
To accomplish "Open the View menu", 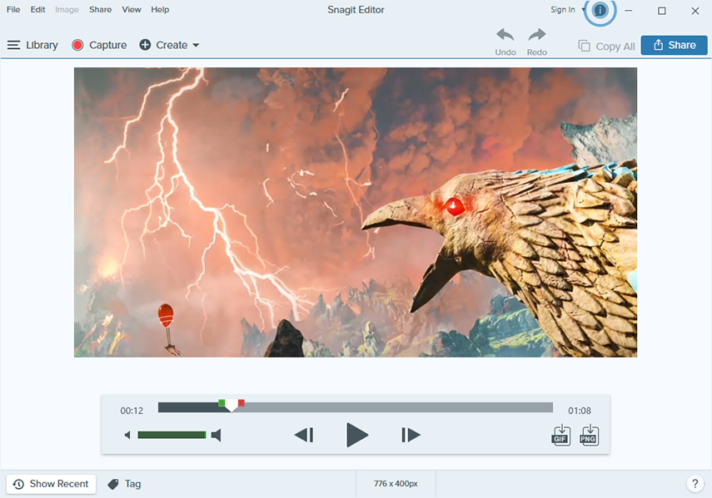I will [132, 10].
